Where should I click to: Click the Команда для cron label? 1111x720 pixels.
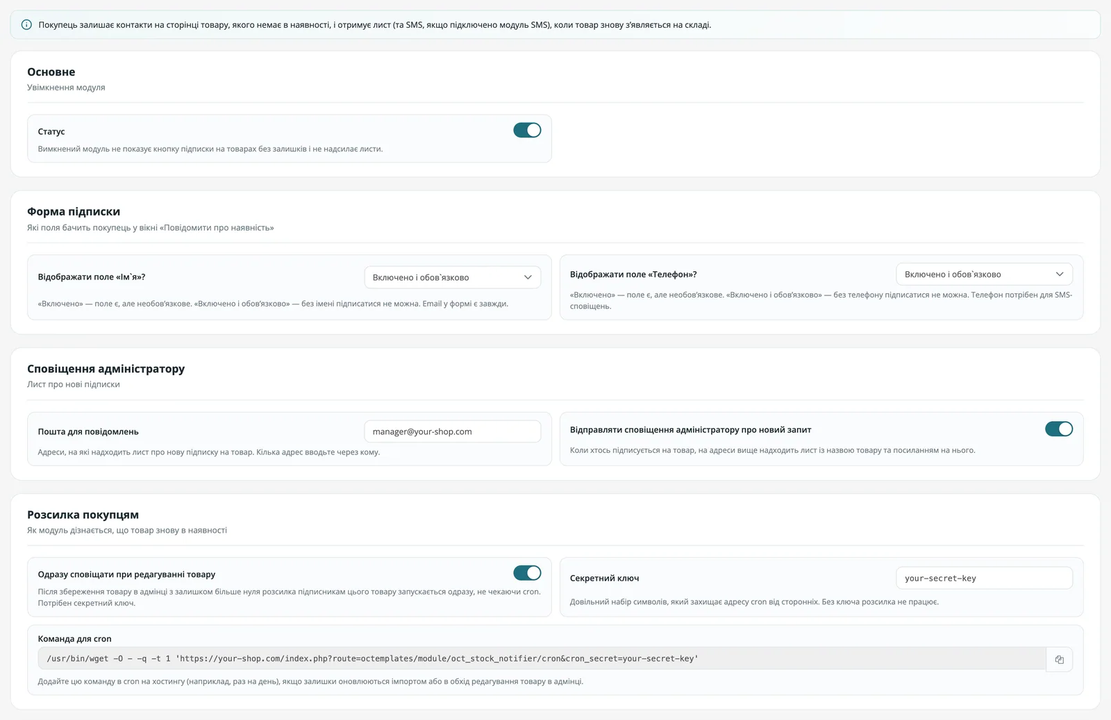click(x=74, y=639)
